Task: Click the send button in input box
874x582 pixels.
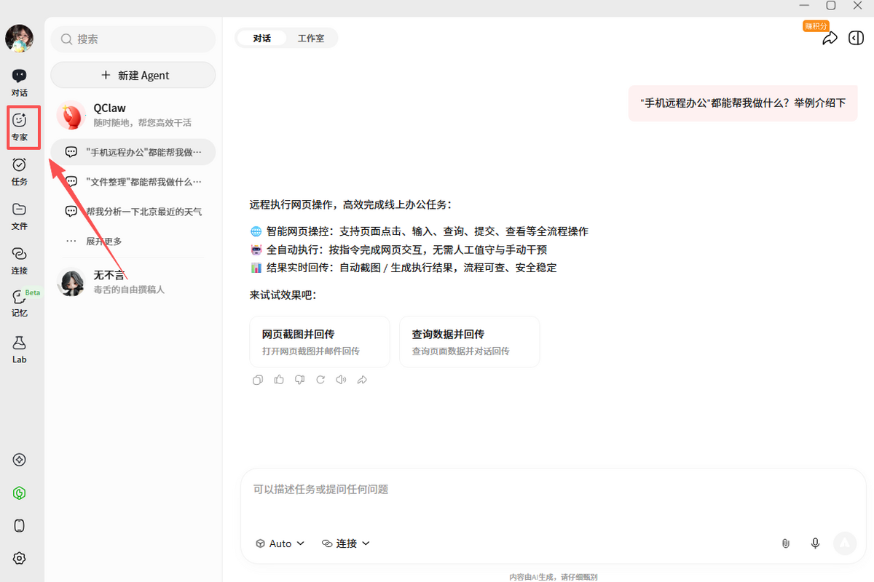Action: [845, 543]
